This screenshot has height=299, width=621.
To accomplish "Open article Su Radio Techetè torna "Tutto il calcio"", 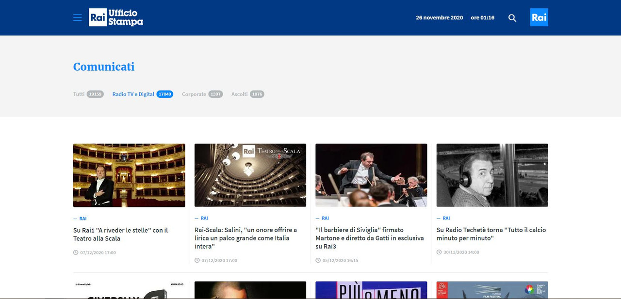I will (x=491, y=234).
